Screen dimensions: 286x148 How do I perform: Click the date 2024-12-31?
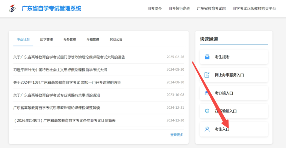[x=175, y=108]
